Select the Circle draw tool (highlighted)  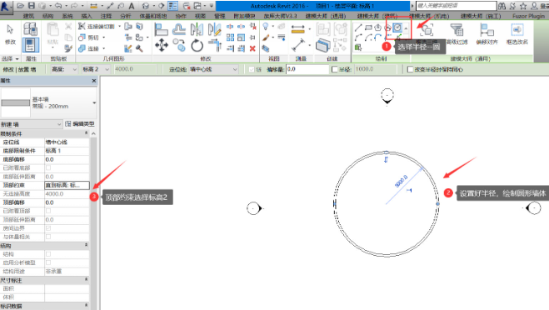tap(397, 27)
